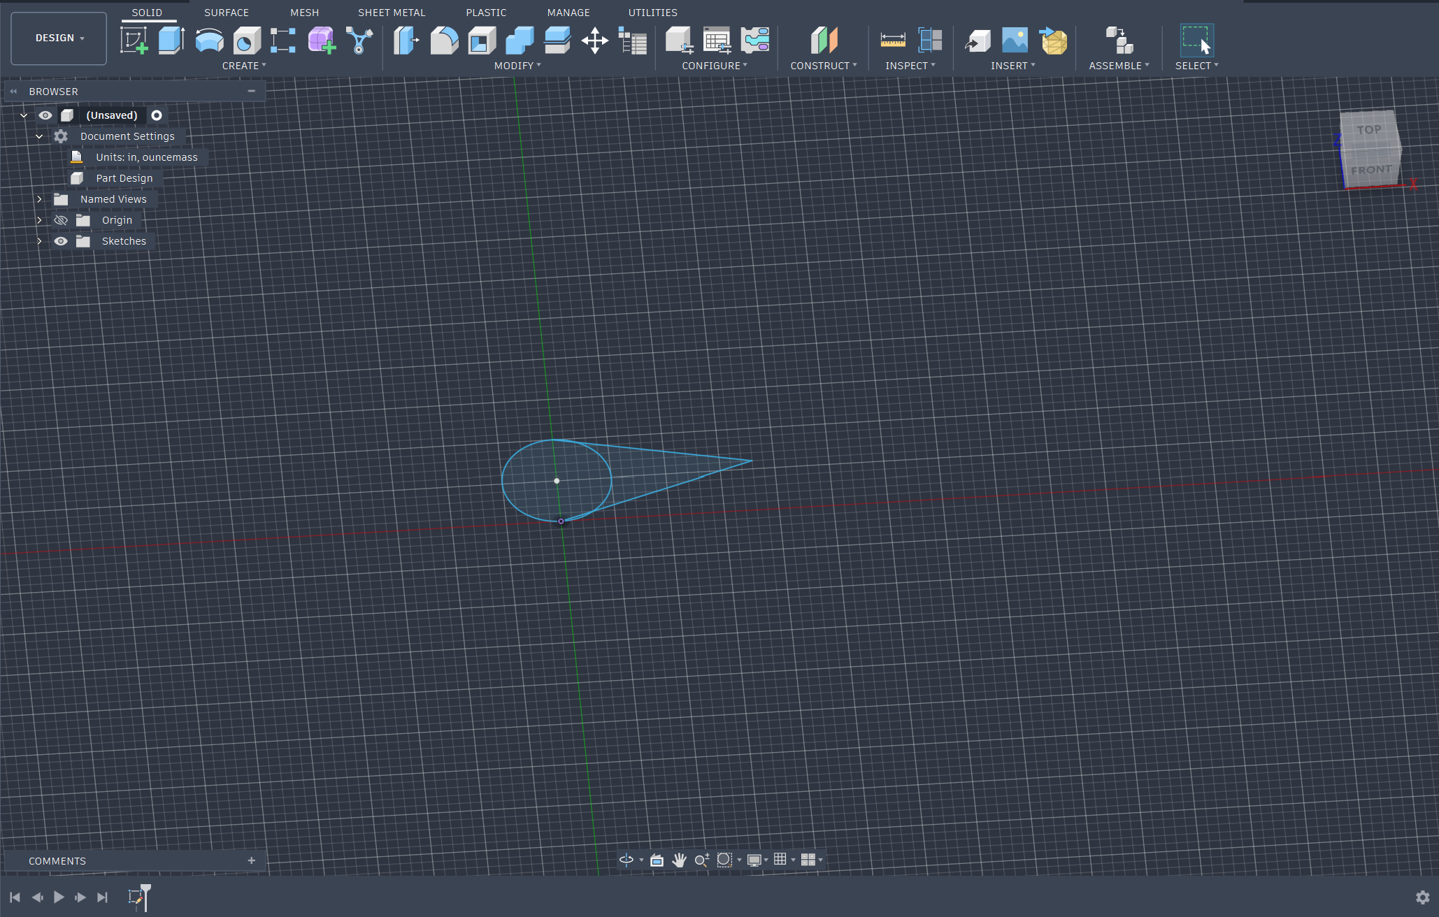Image resolution: width=1439 pixels, height=917 pixels.
Task: Toggle visibility of the (Unsaved) root component
Action: pos(45,115)
